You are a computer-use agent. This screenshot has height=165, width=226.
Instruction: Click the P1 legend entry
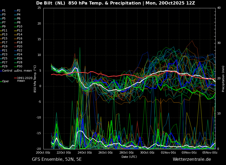[x=3, y=11]
